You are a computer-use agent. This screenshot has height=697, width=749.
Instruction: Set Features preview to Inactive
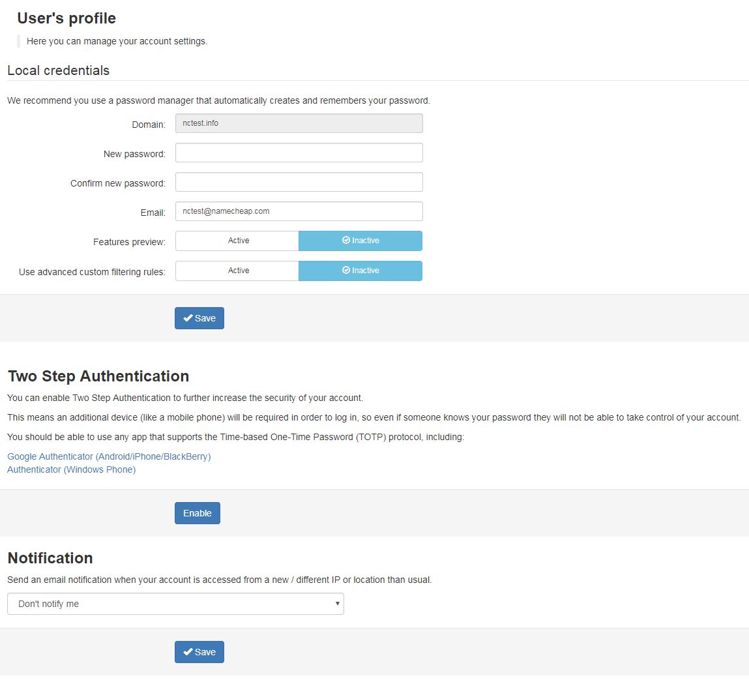360,241
